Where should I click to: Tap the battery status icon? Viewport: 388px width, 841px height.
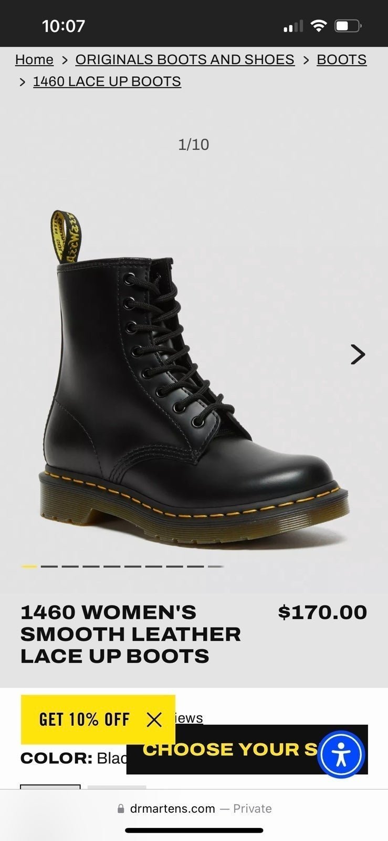tap(348, 25)
